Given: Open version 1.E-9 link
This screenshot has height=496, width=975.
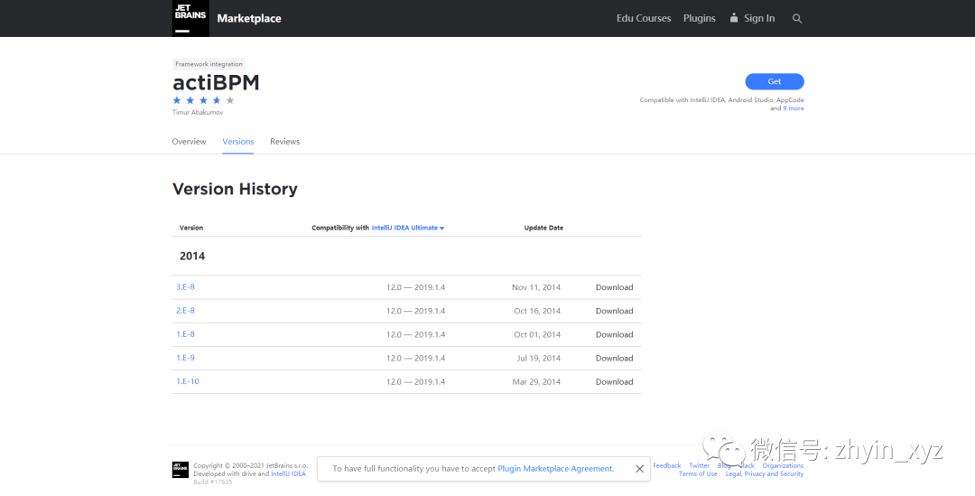Looking at the screenshot, I should pos(185,358).
